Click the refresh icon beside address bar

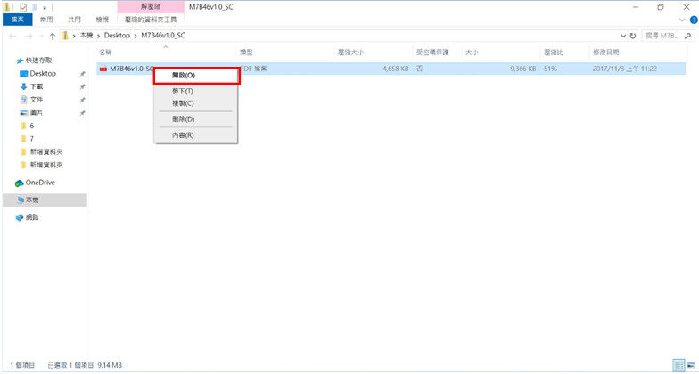point(633,36)
